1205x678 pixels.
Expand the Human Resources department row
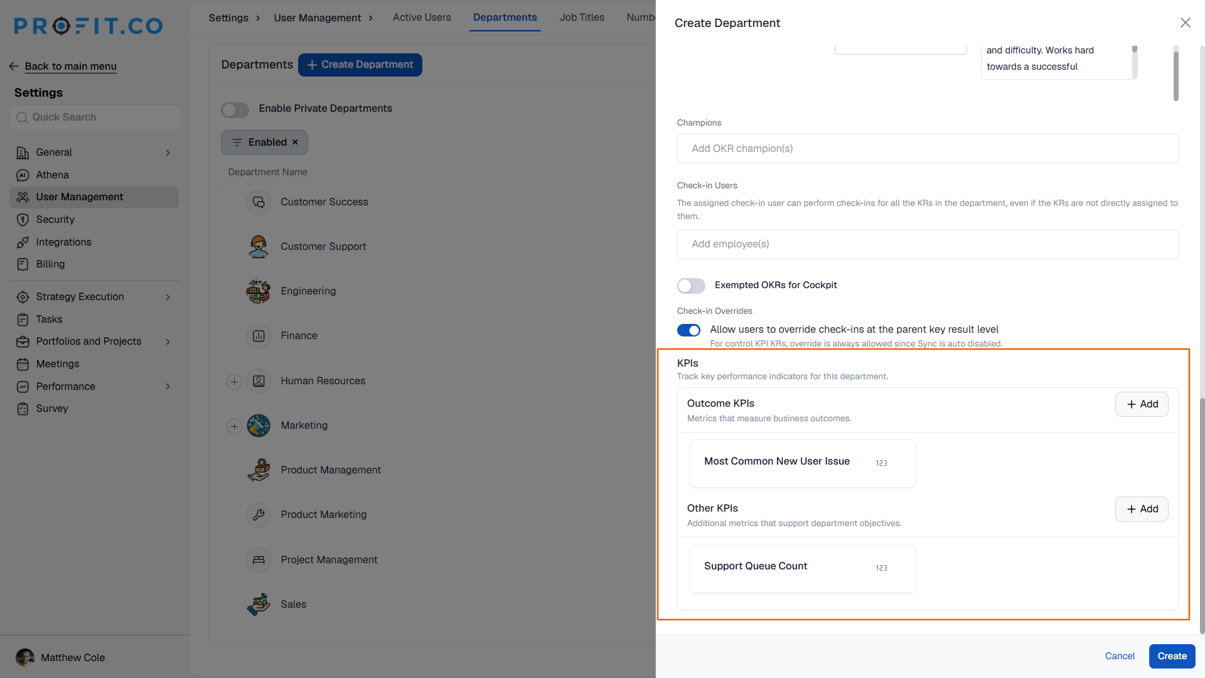pyautogui.click(x=234, y=381)
